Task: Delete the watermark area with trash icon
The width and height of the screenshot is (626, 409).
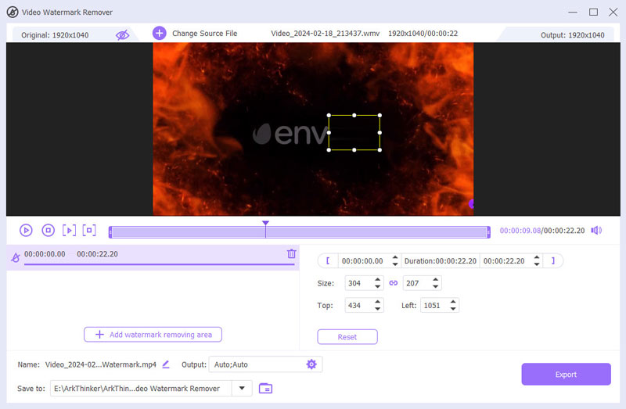Action: tap(291, 253)
